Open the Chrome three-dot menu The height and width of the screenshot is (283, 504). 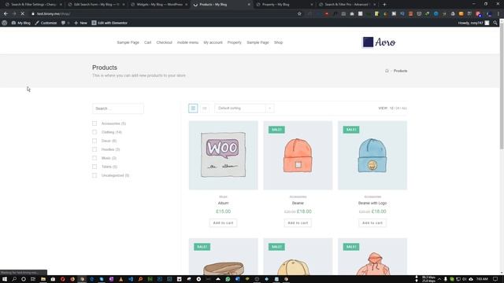coord(498,14)
